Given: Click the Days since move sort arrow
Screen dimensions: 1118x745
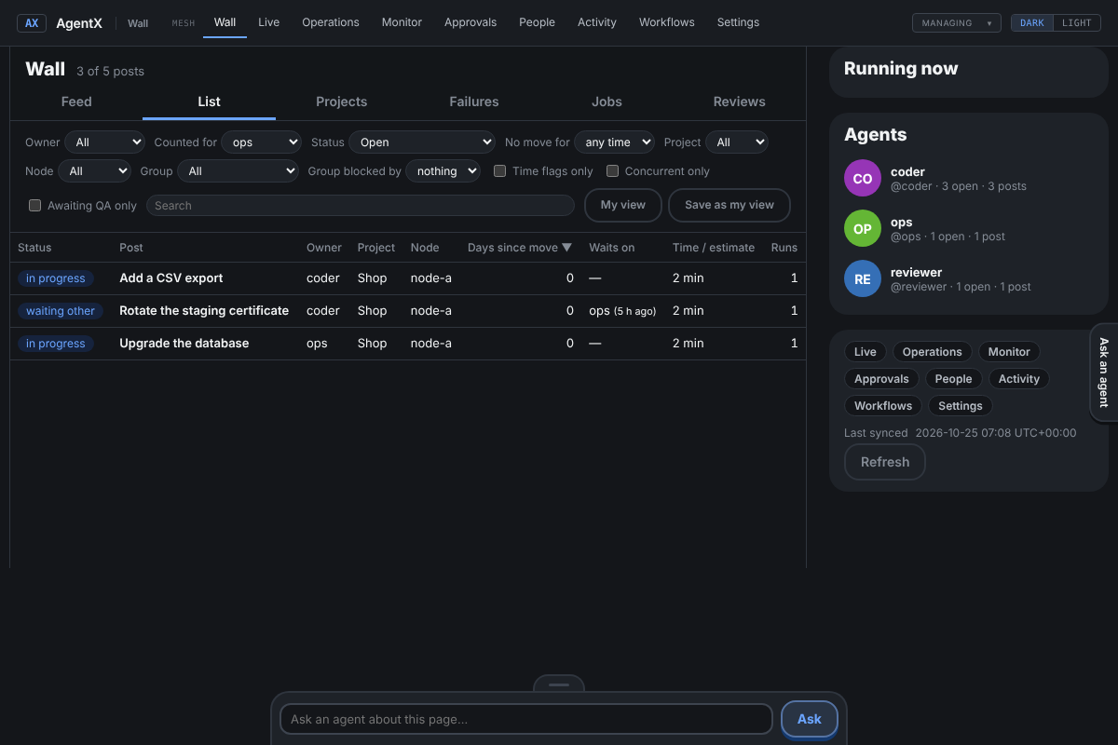Looking at the screenshot, I should [566, 248].
